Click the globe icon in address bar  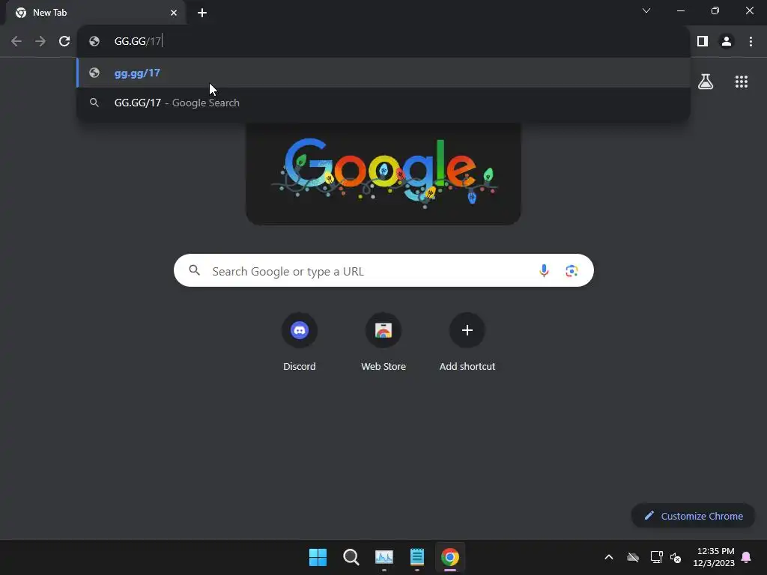pos(94,42)
